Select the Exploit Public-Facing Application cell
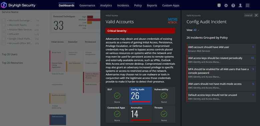This screenshot has height=126, width=260. click(58, 66)
